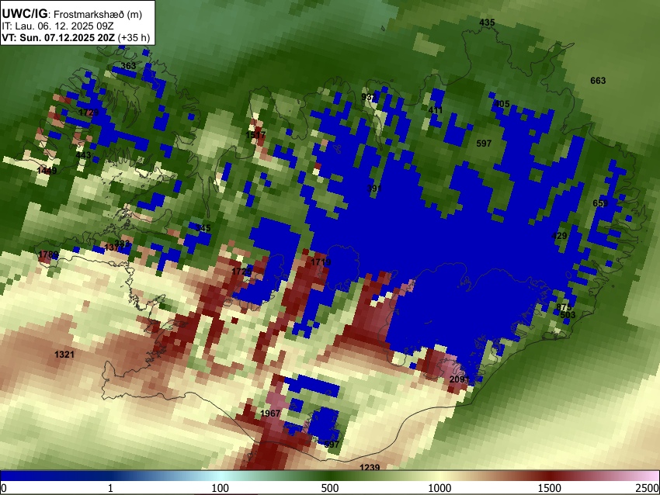Screen dimensions: 660x495
Task: Select the IT: Lau. 06. 12. 2025 09Z line
Action: [x=57, y=26]
